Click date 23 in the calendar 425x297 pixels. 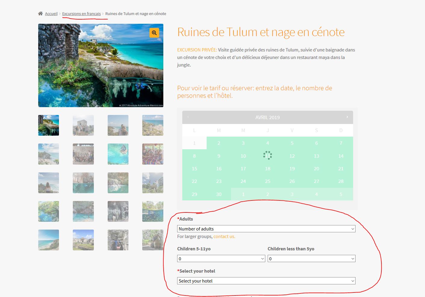pyautogui.click(x=219, y=181)
